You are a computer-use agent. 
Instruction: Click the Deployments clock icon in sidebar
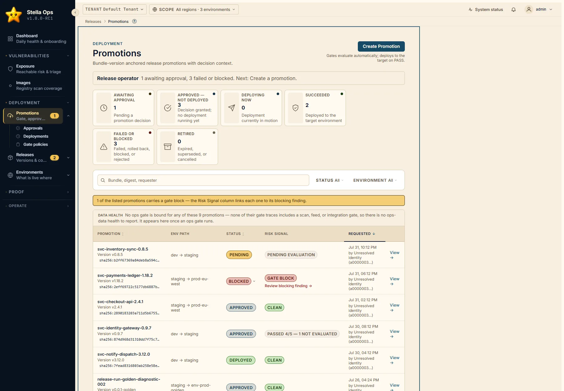pos(18,136)
